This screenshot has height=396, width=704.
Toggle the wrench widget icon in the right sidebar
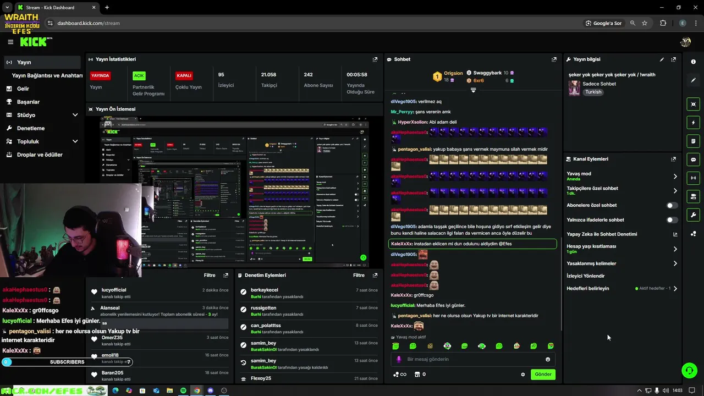click(693, 215)
